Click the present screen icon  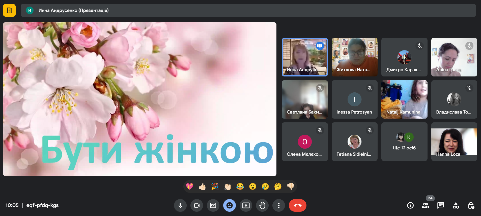246,205
